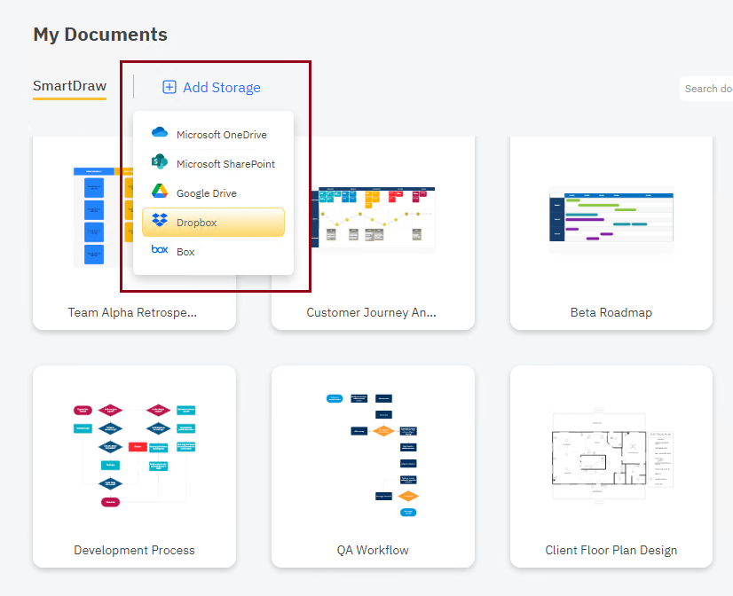This screenshot has width=733, height=596.
Task: Click the Add Storage plus icon
Action: coord(169,87)
